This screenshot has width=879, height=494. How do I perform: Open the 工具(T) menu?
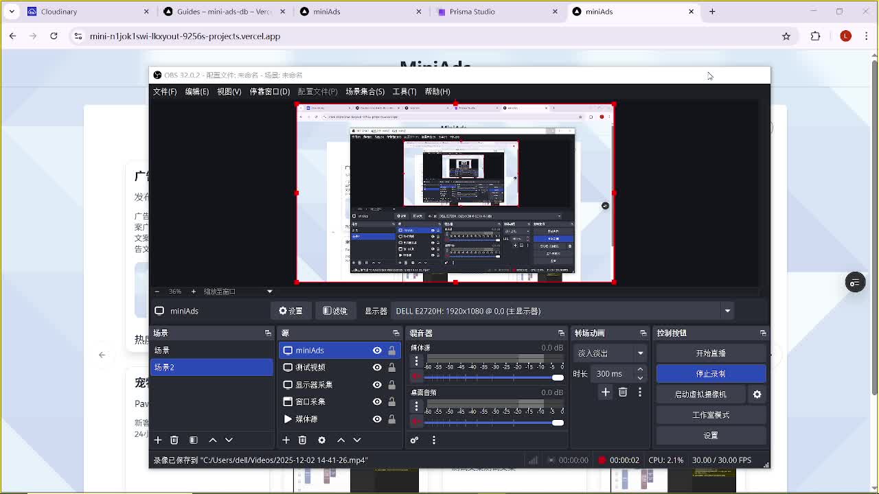click(404, 91)
